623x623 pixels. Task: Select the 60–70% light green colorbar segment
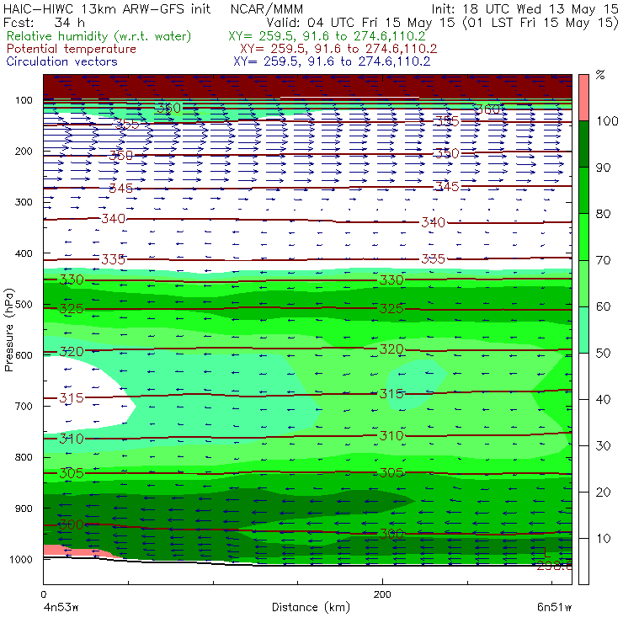pos(583,283)
